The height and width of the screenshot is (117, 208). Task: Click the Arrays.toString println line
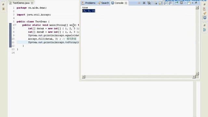coord(54,42)
